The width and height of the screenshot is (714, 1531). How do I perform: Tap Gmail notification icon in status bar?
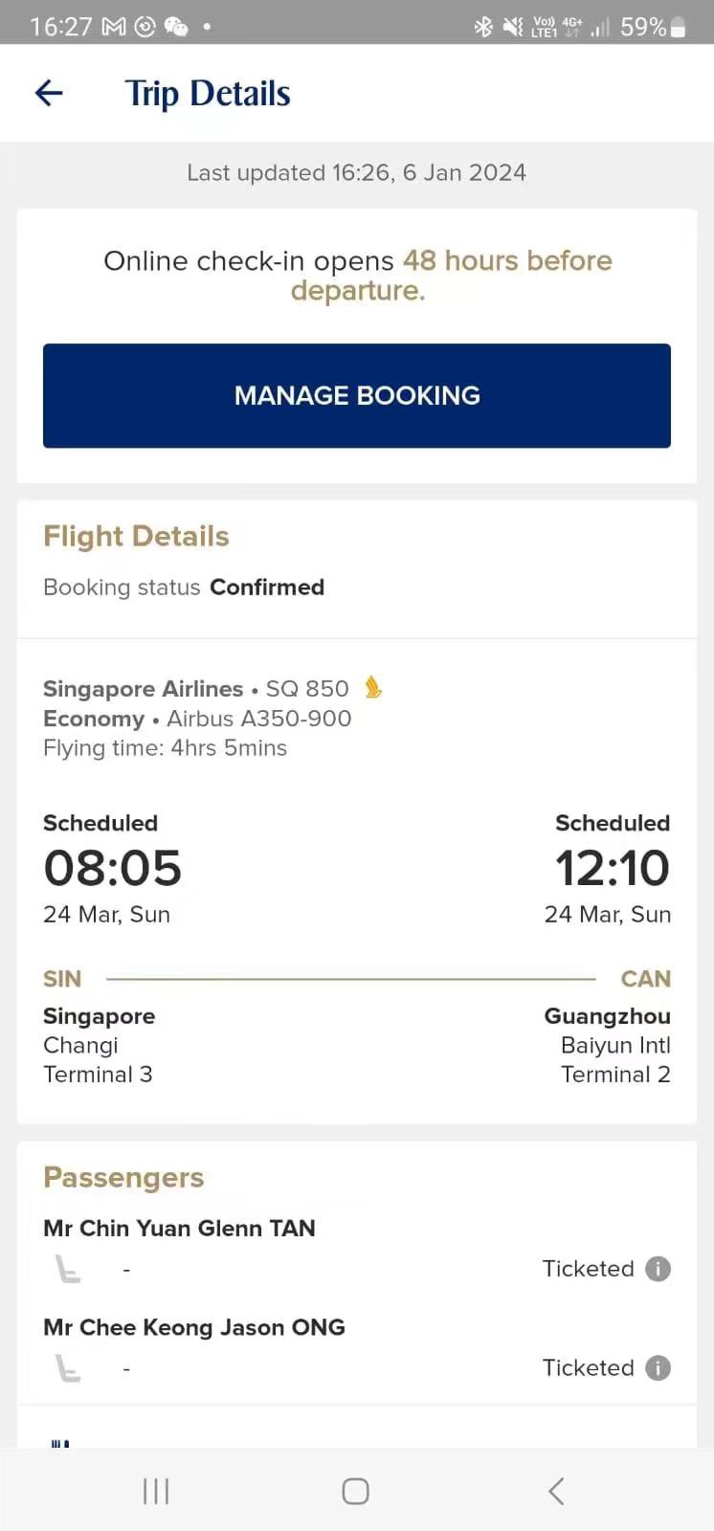click(x=114, y=27)
